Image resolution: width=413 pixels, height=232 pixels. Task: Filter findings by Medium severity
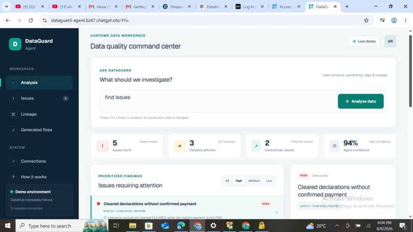[254, 181]
